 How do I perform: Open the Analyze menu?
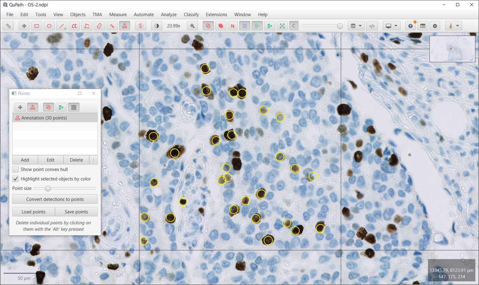point(169,15)
